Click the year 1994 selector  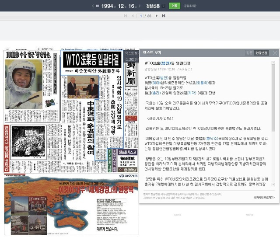(107, 6)
